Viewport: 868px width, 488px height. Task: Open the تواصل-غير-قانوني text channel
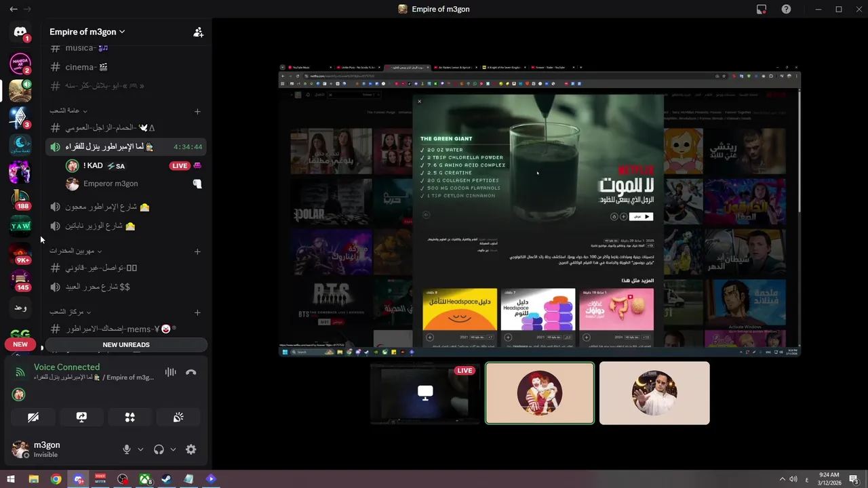126,268
